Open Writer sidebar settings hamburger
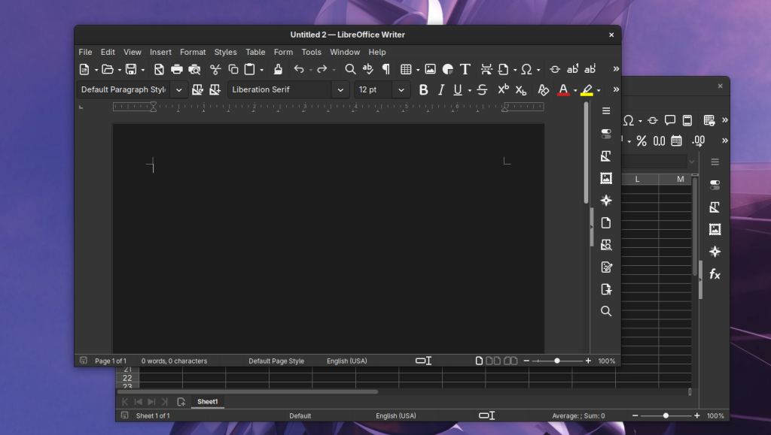This screenshot has height=435, width=771. click(606, 111)
